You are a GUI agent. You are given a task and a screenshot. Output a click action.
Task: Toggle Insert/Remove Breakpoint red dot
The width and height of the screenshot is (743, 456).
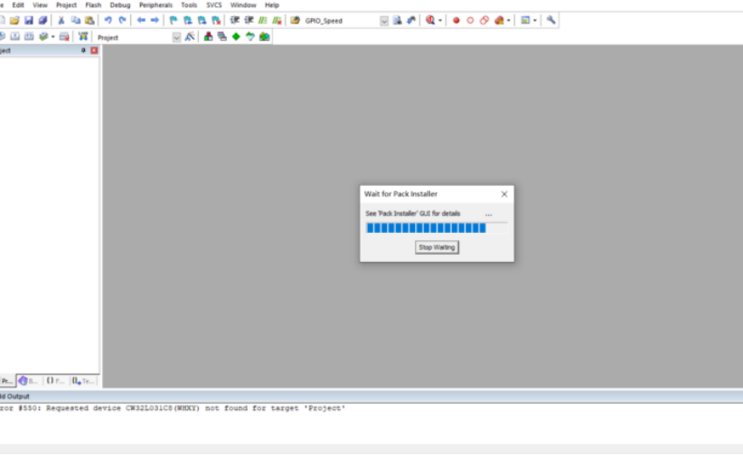[456, 20]
